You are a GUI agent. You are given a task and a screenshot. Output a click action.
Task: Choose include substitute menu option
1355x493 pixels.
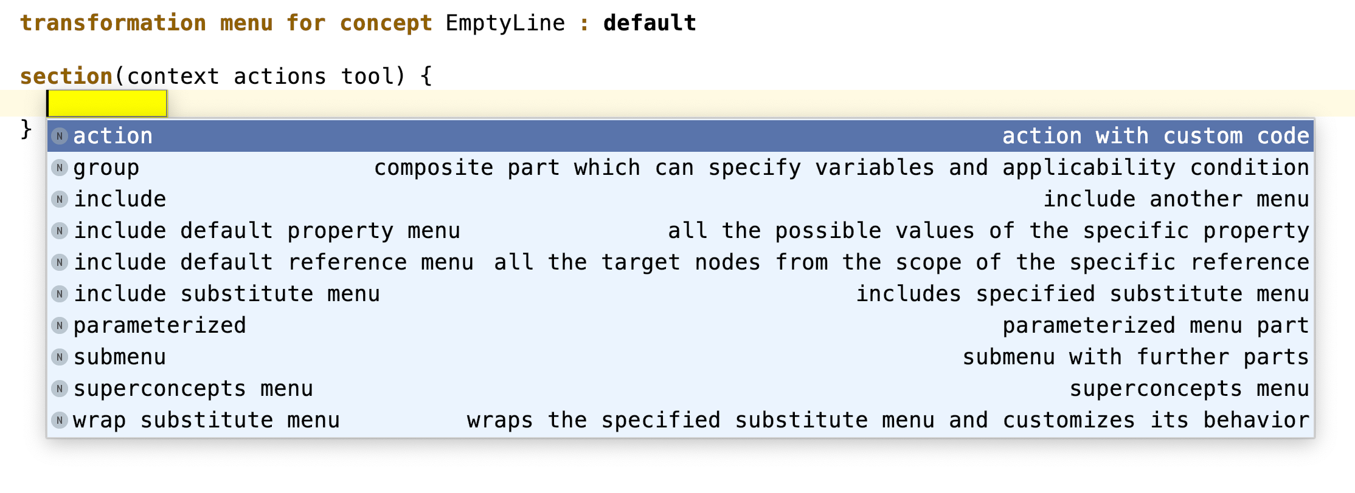226,294
